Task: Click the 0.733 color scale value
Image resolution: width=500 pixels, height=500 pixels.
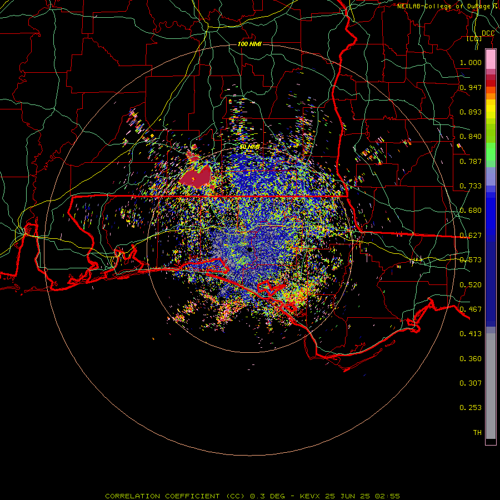Action: click(471, 186)
